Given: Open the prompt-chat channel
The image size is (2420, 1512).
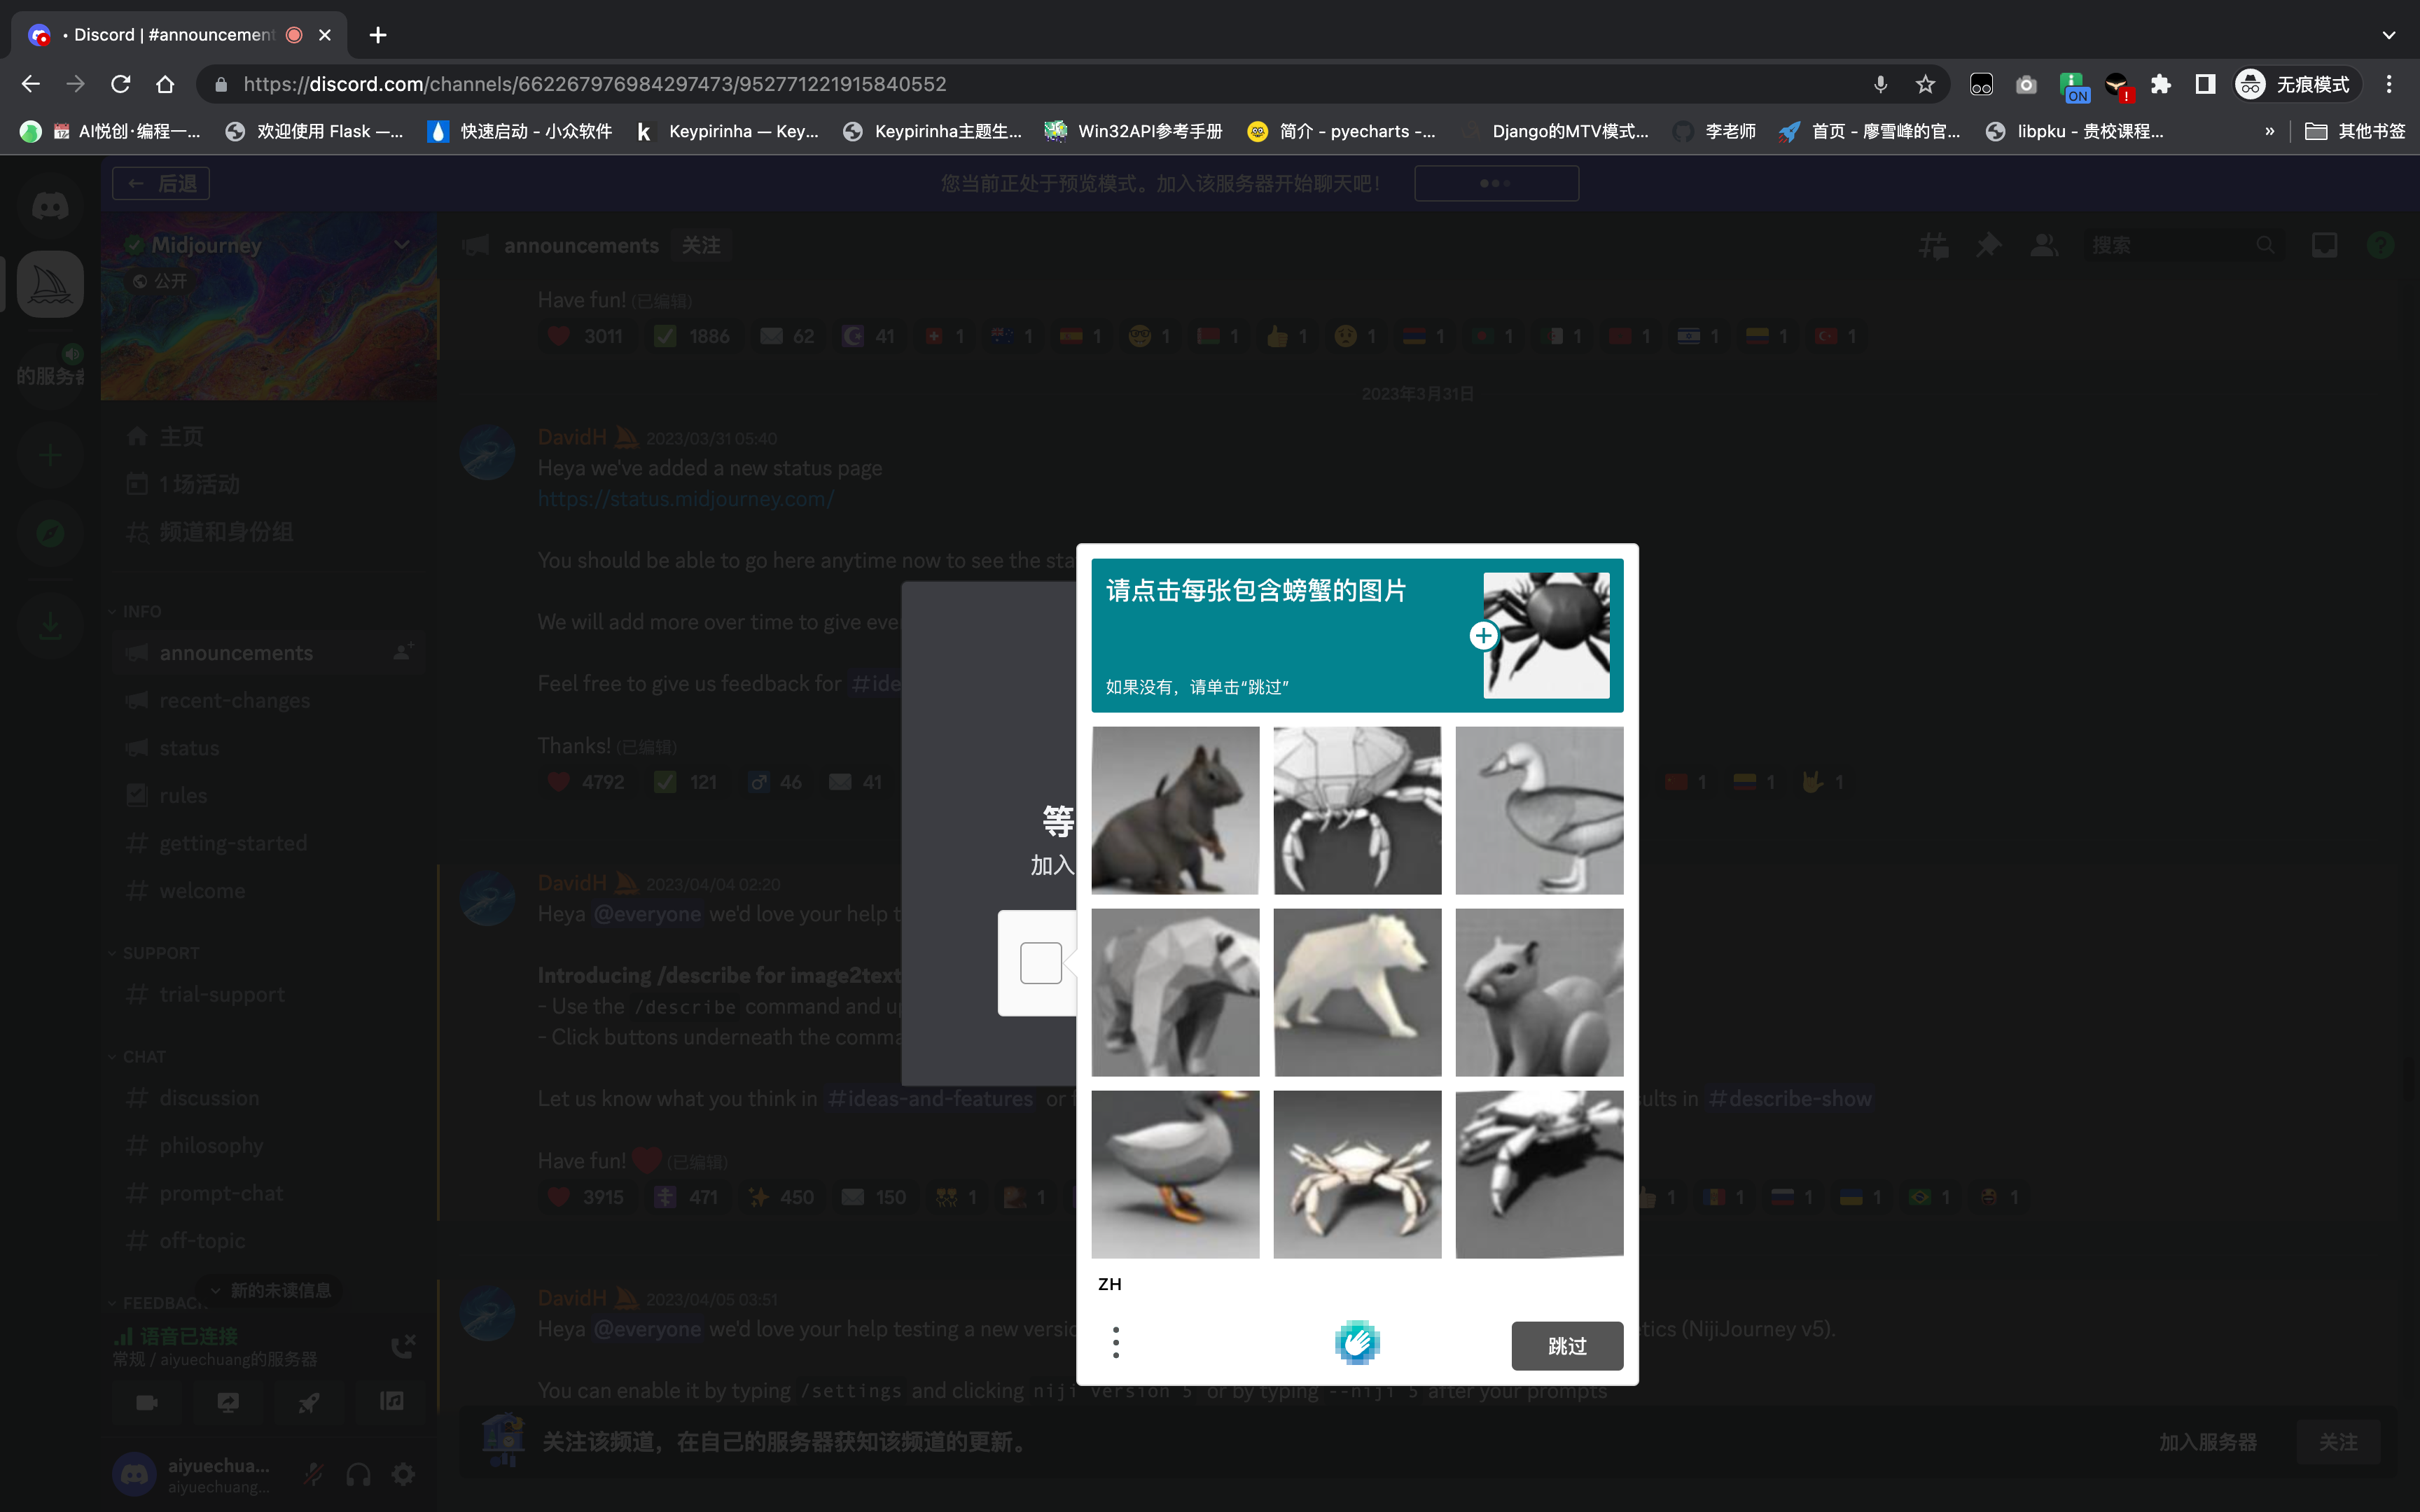Looking at the screenshot, I should pos(269,1193).
